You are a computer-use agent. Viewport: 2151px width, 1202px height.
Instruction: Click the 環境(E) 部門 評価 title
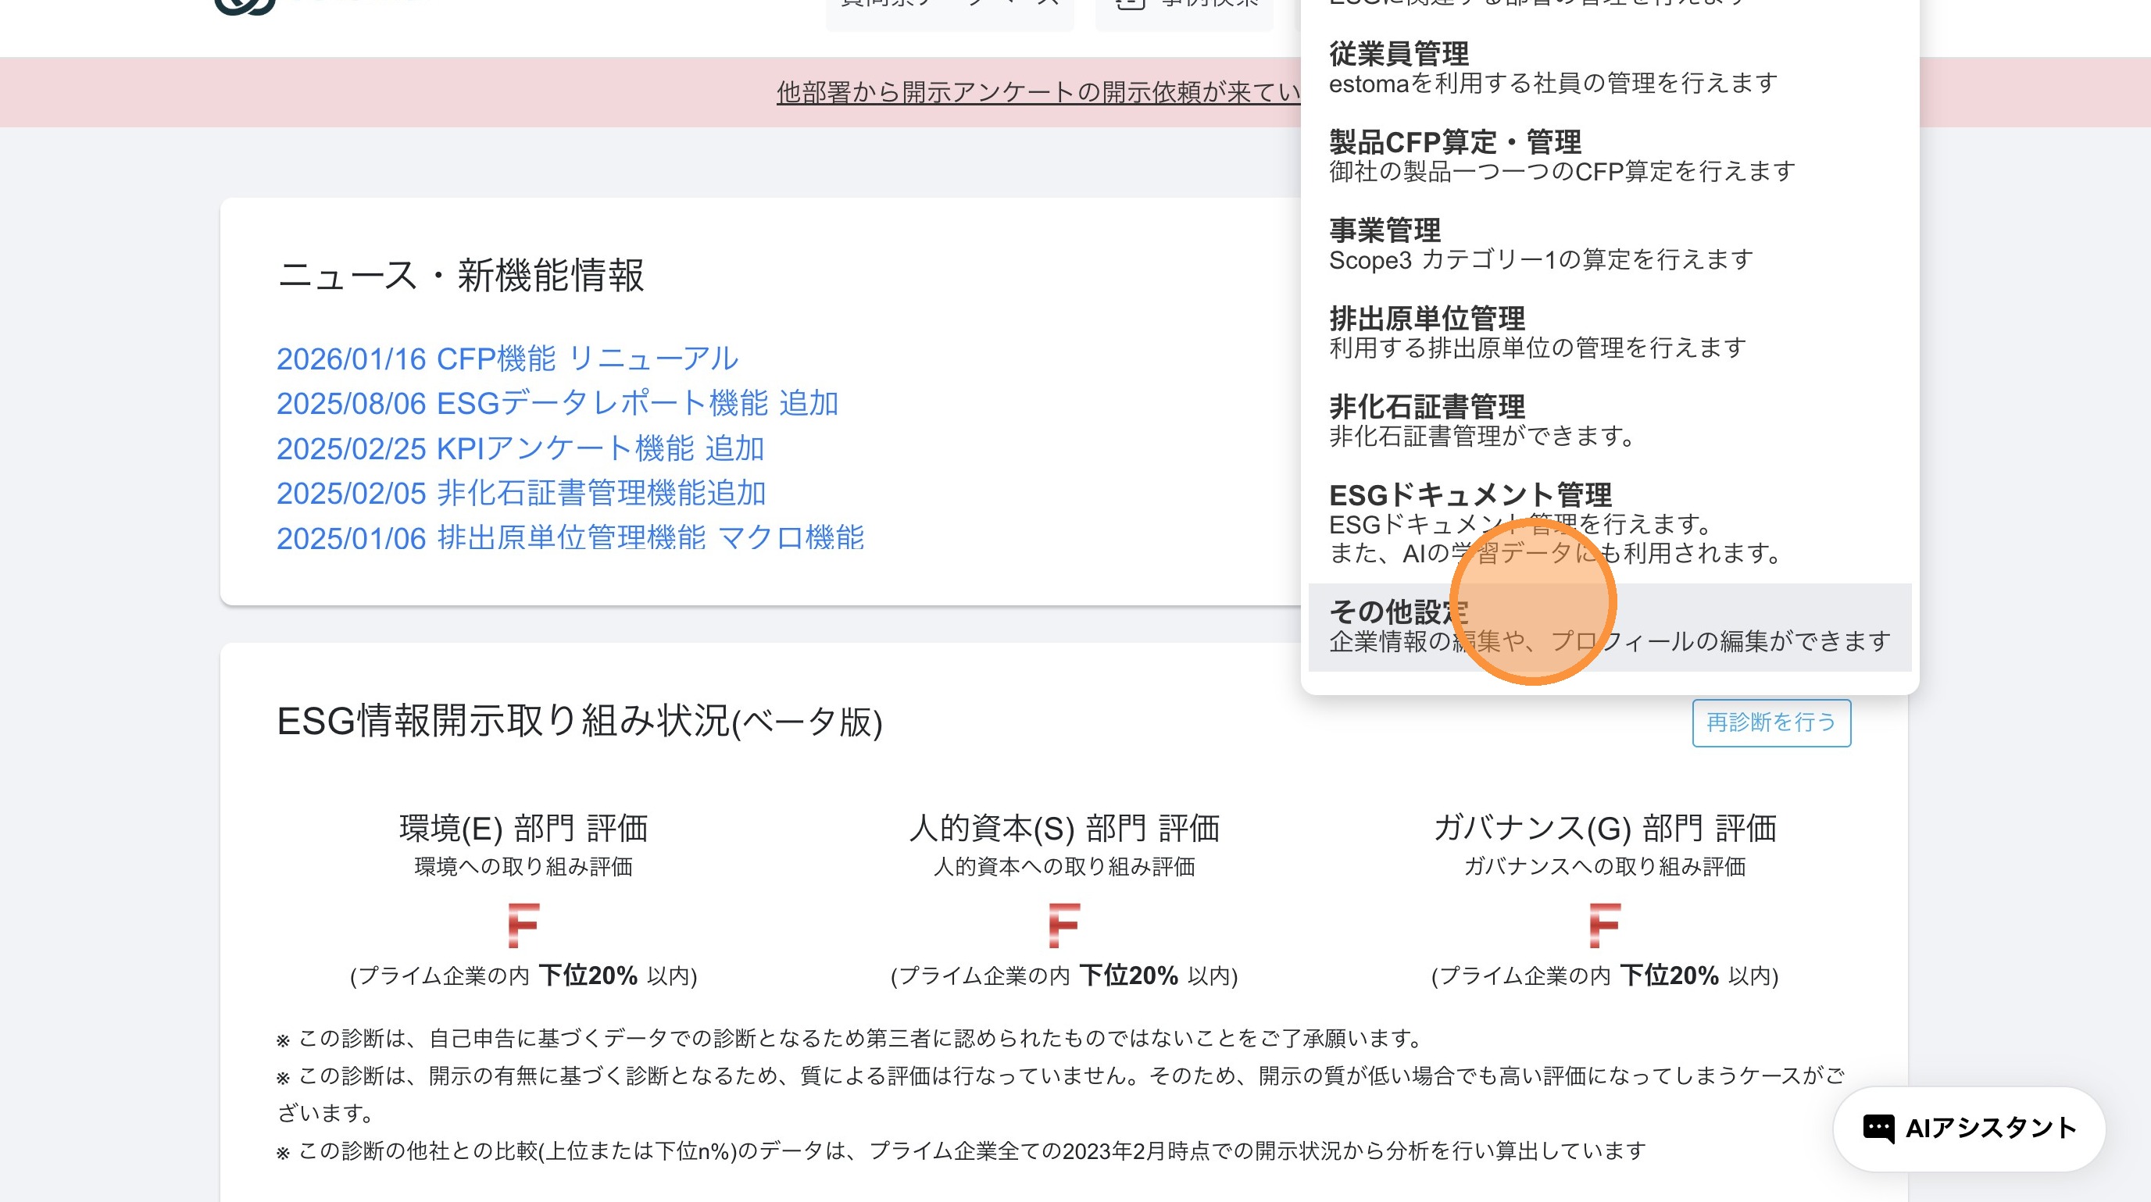[x=523, y=829]
